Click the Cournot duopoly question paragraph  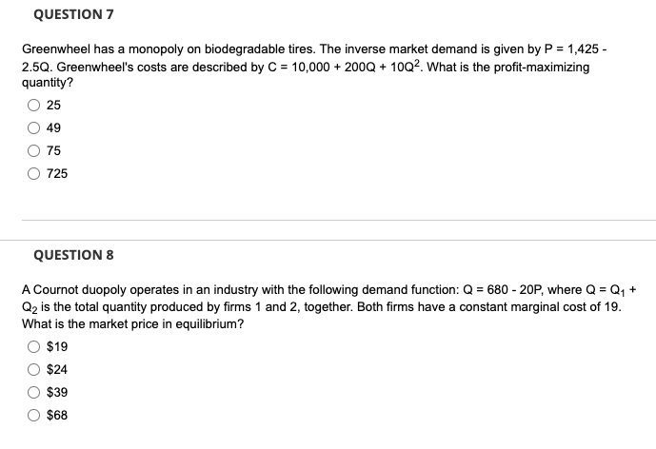tap(329, 307)
